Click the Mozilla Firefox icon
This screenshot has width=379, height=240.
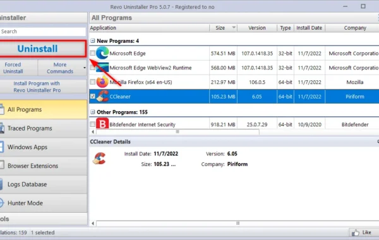[102, 82]
